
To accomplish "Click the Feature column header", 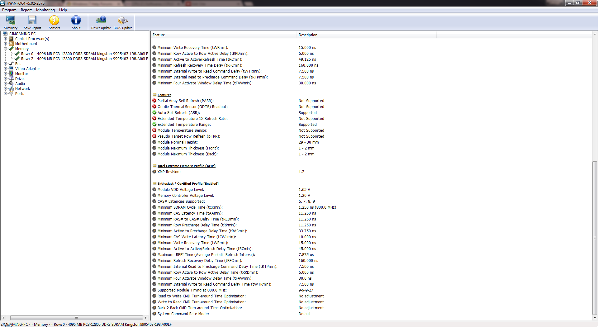I will point(224,35).
